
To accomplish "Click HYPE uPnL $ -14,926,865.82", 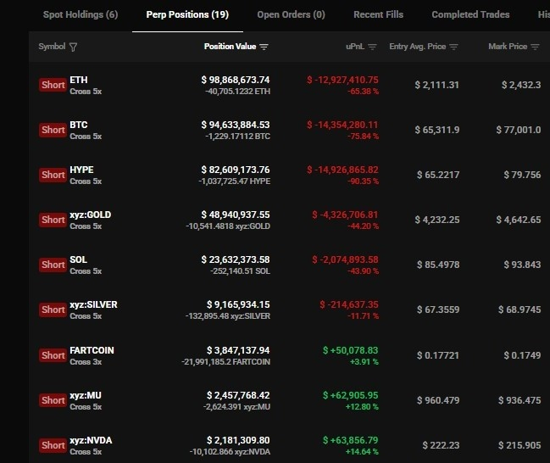I will coord(342,170).
